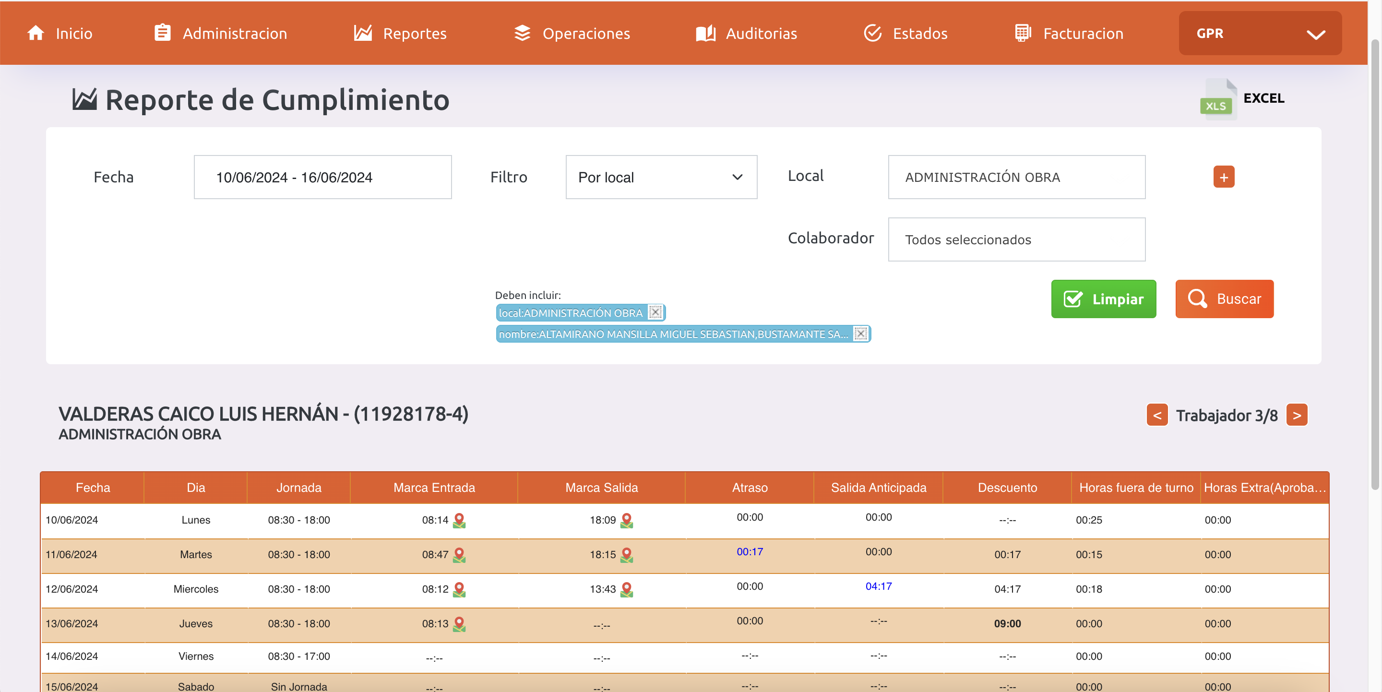Viewport: 1382px width, 692px height.
Task: Go to next worker with > arrow
Action: pyautogui.click(x=1297, y=415)
